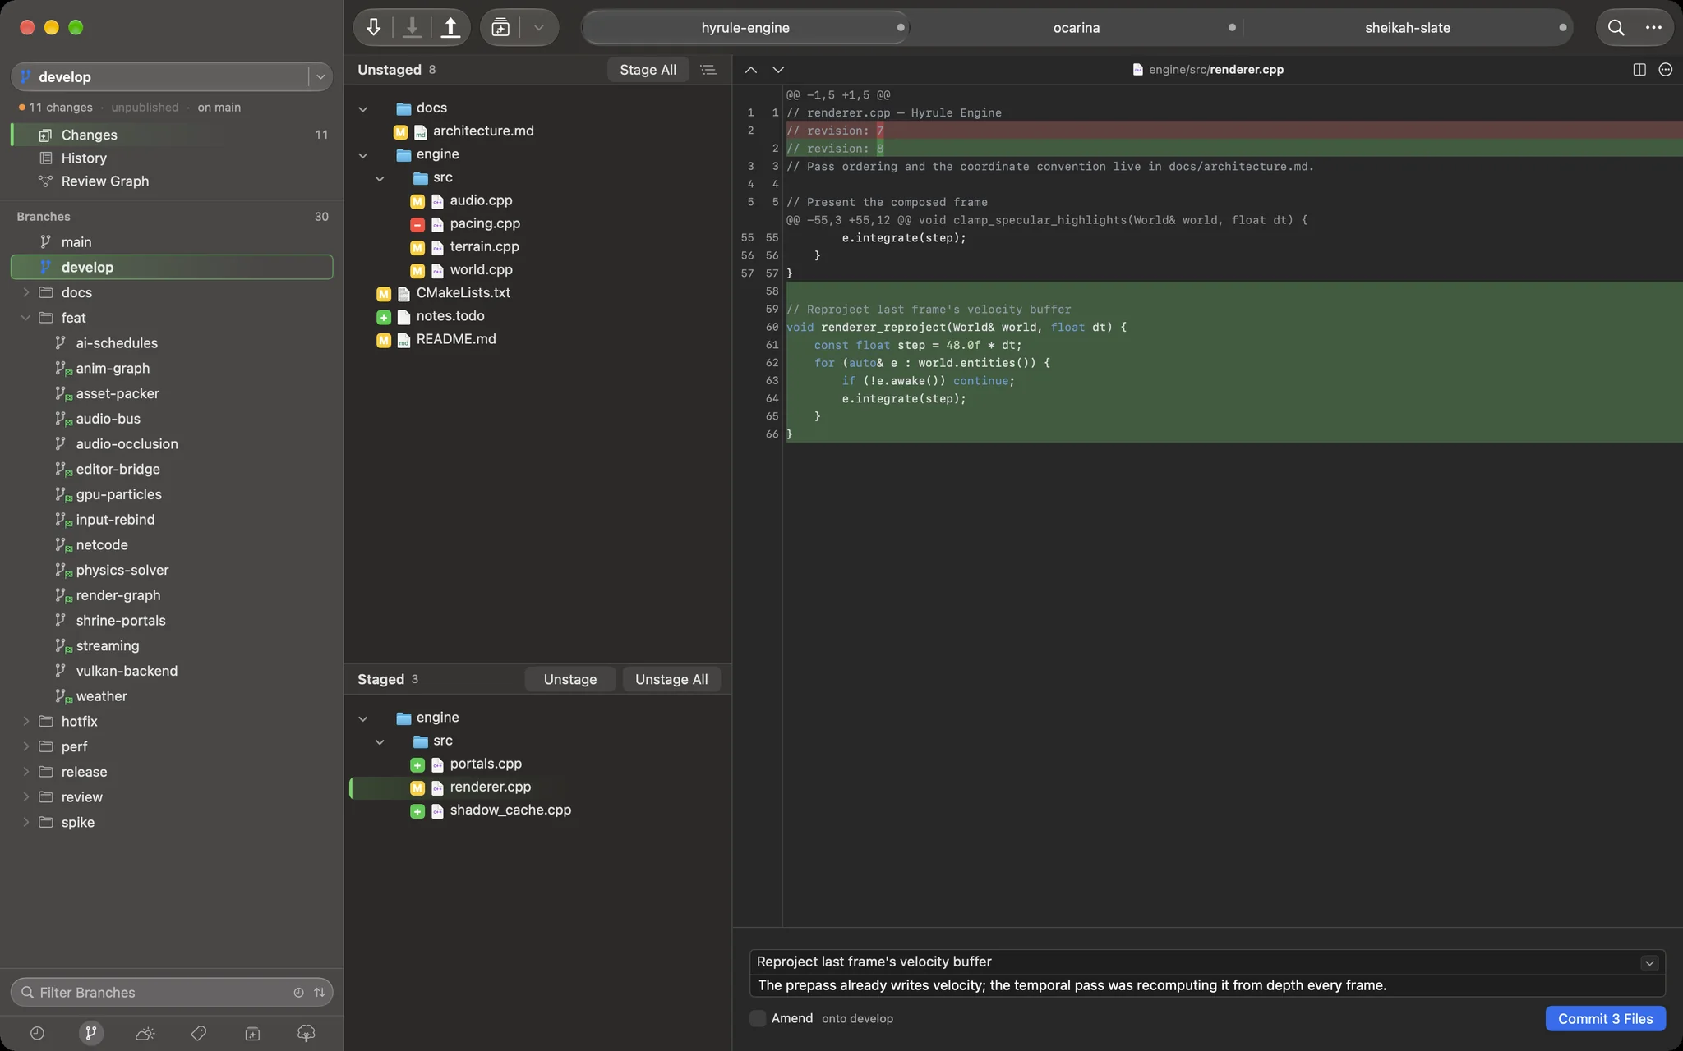1683x1051 pixels.
Task: Open diff options circle ellipsis icon
Action: (x=1666, y=70)
